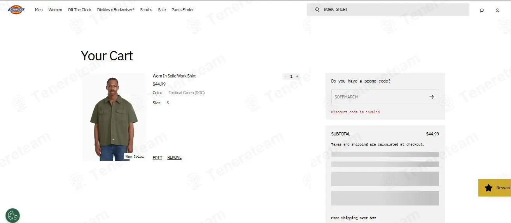Click the Your Cart heading
The image size is (511, 223).
pyautogui.click(x=107, y=56)
